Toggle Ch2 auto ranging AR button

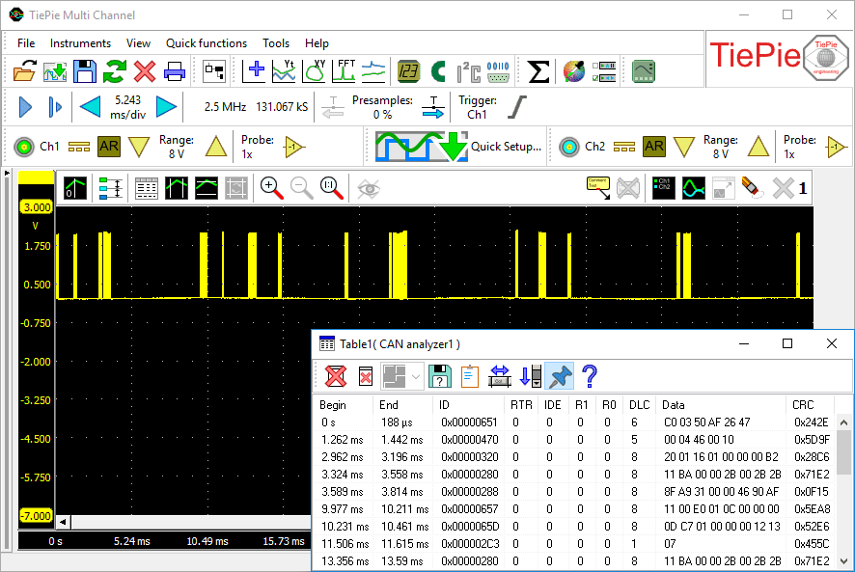tap(654, 147)
